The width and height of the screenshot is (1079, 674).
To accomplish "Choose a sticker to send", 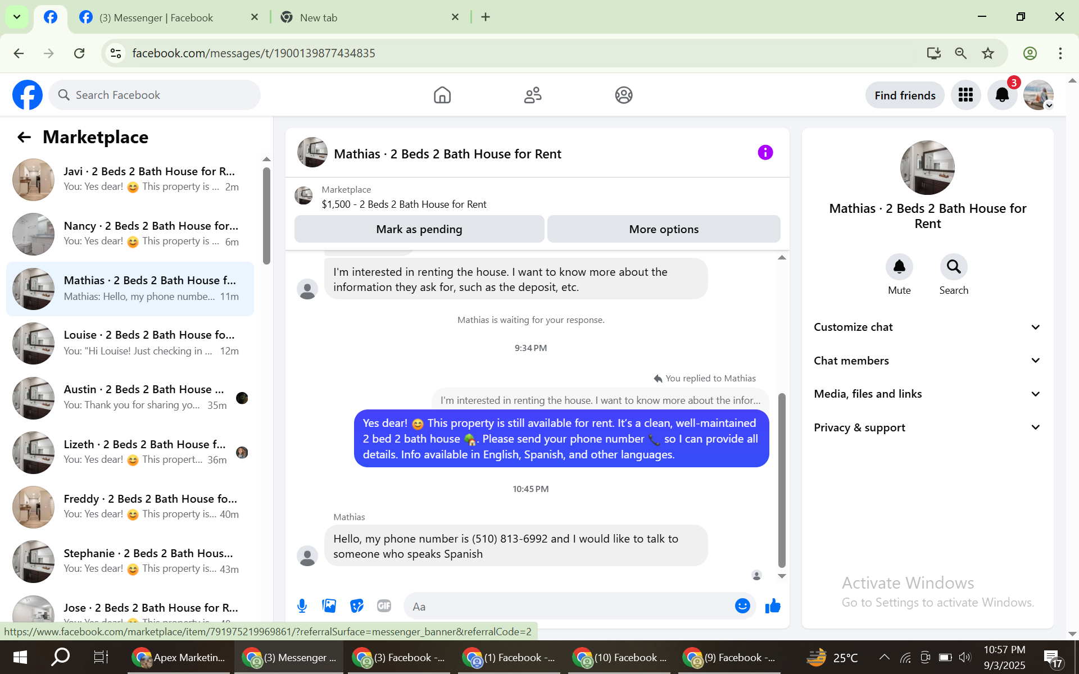I will click(357, 606).
